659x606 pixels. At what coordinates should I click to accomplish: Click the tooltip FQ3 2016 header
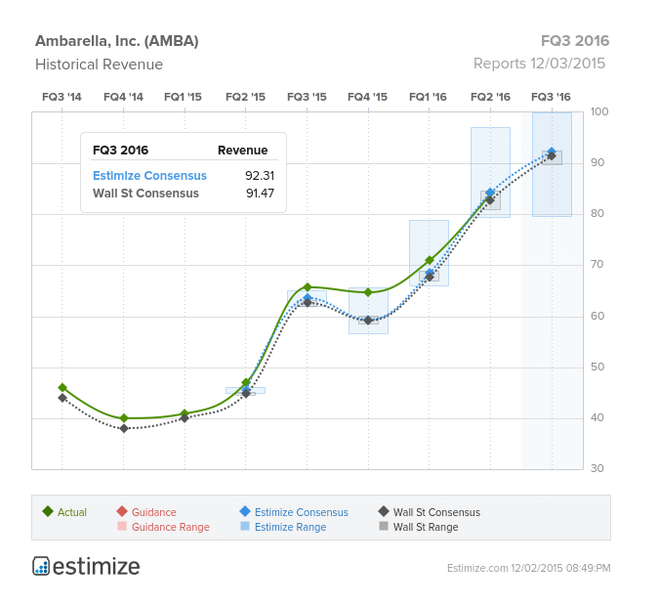click(x=121, y=151)
